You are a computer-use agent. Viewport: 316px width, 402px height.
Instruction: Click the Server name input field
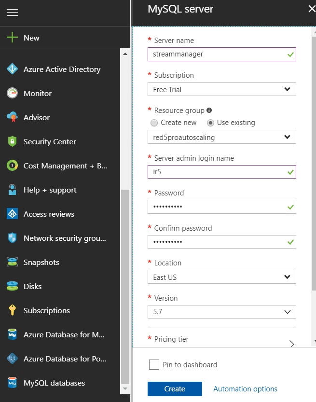click(x=222, y=54)
